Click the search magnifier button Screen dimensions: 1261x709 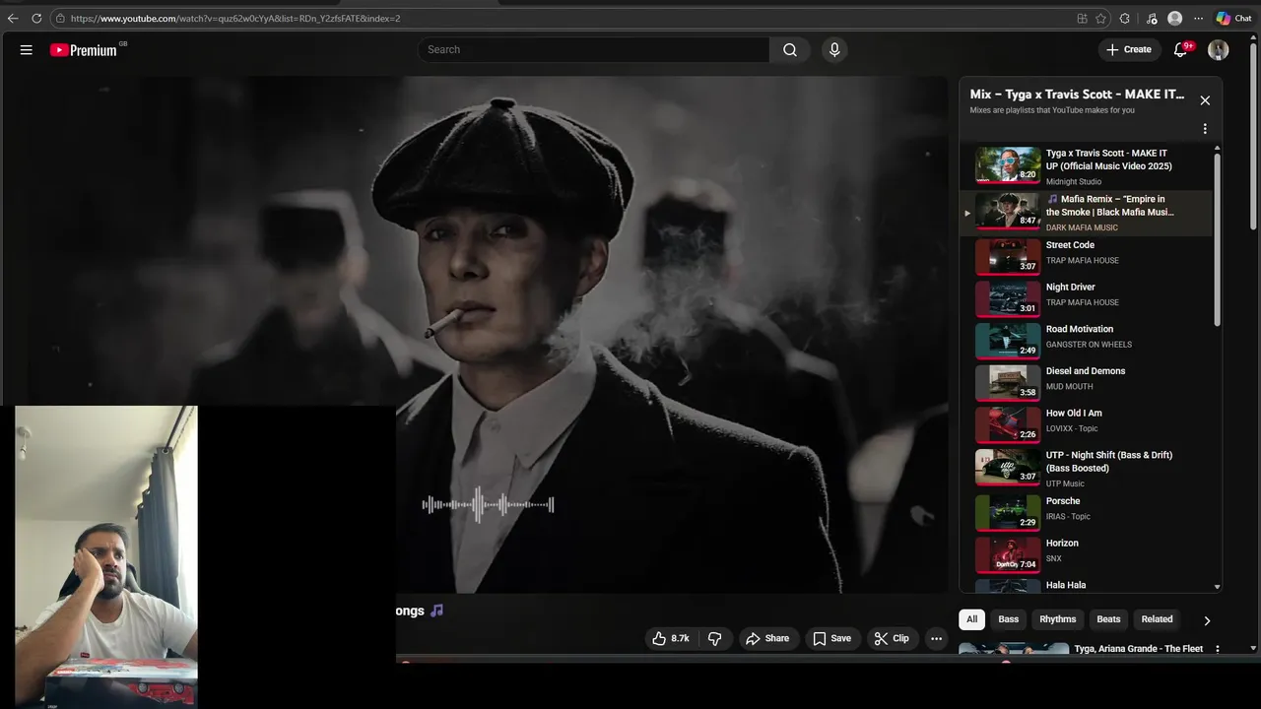[x=790, y=50]
